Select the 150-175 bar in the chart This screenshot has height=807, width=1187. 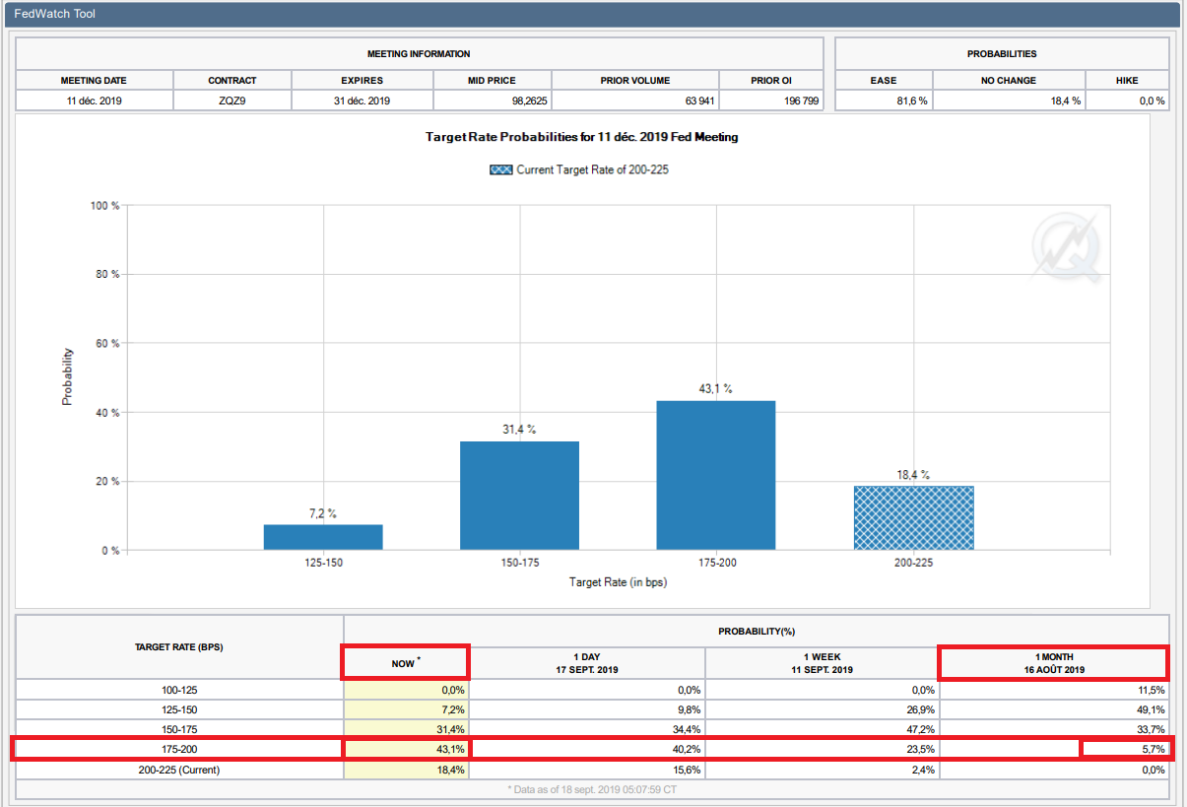point(519,495)
